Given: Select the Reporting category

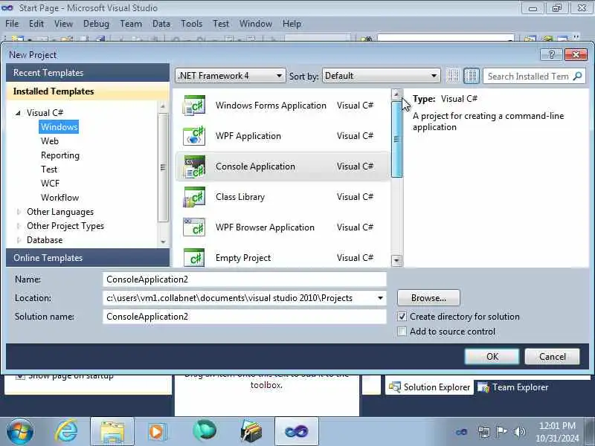Looking at the screenshot, I should pyautogui.click(x=60, y=155).
